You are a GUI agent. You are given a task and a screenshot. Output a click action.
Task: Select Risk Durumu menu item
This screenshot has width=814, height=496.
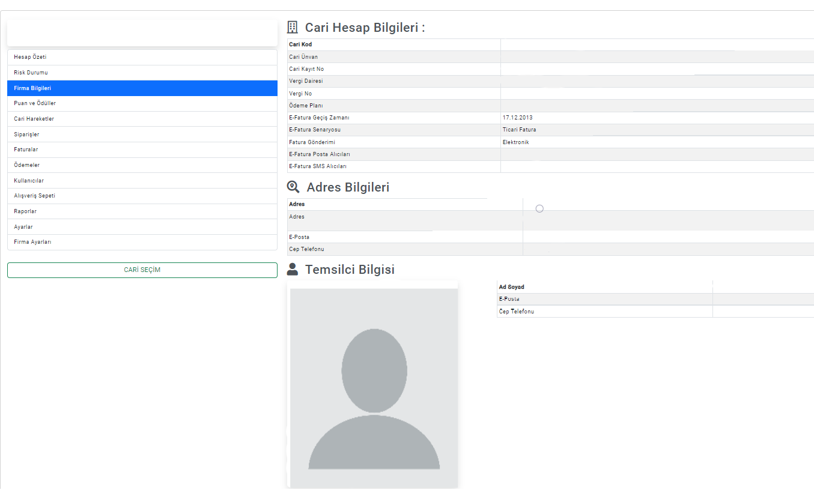[142, 73]
